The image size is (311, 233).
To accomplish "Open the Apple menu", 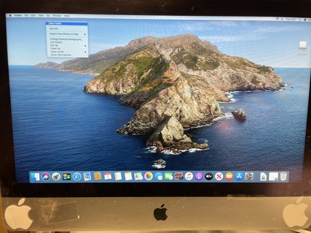I will pyautogui.click(x=10, y=16).
